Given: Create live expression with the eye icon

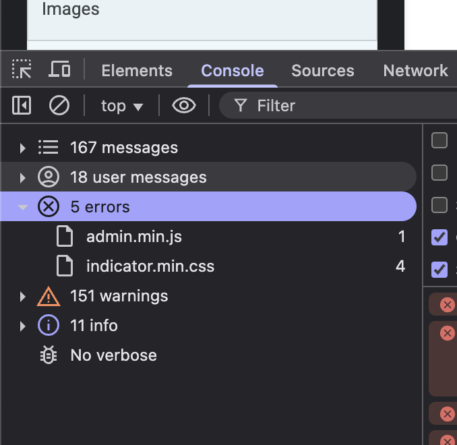Looking at the screenshot, I should pyautogui.click(x=184, y=105).
